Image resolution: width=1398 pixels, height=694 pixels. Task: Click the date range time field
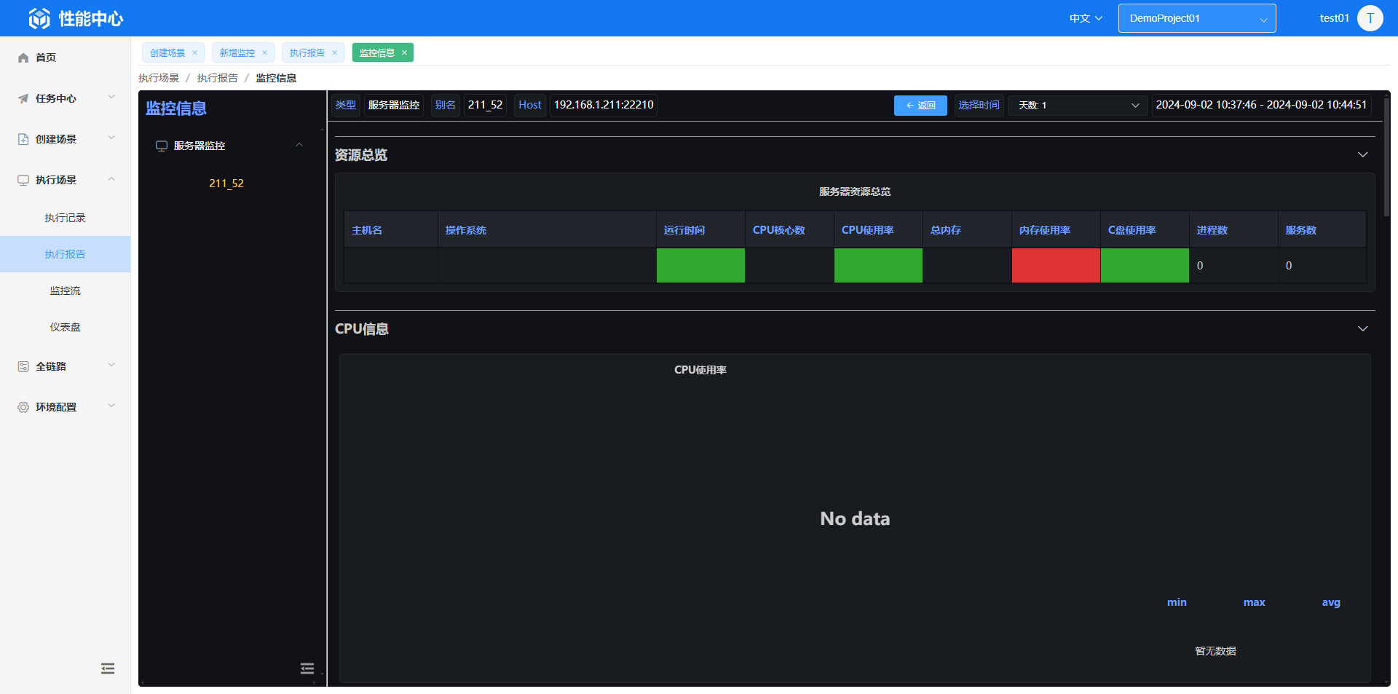1261,105
